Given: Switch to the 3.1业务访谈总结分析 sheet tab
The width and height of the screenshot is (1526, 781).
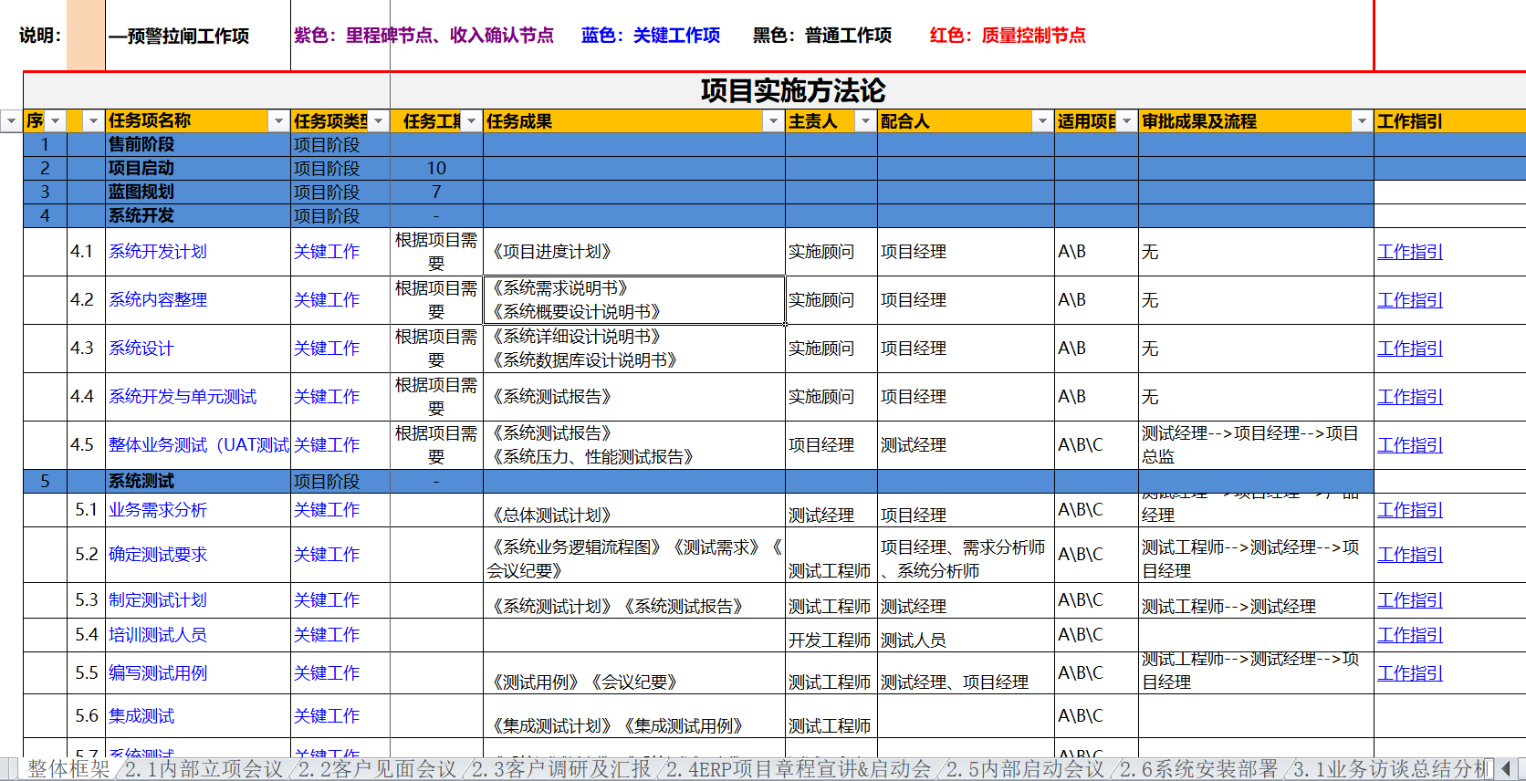Looking at the screenshot, I should pos(1391,769).
